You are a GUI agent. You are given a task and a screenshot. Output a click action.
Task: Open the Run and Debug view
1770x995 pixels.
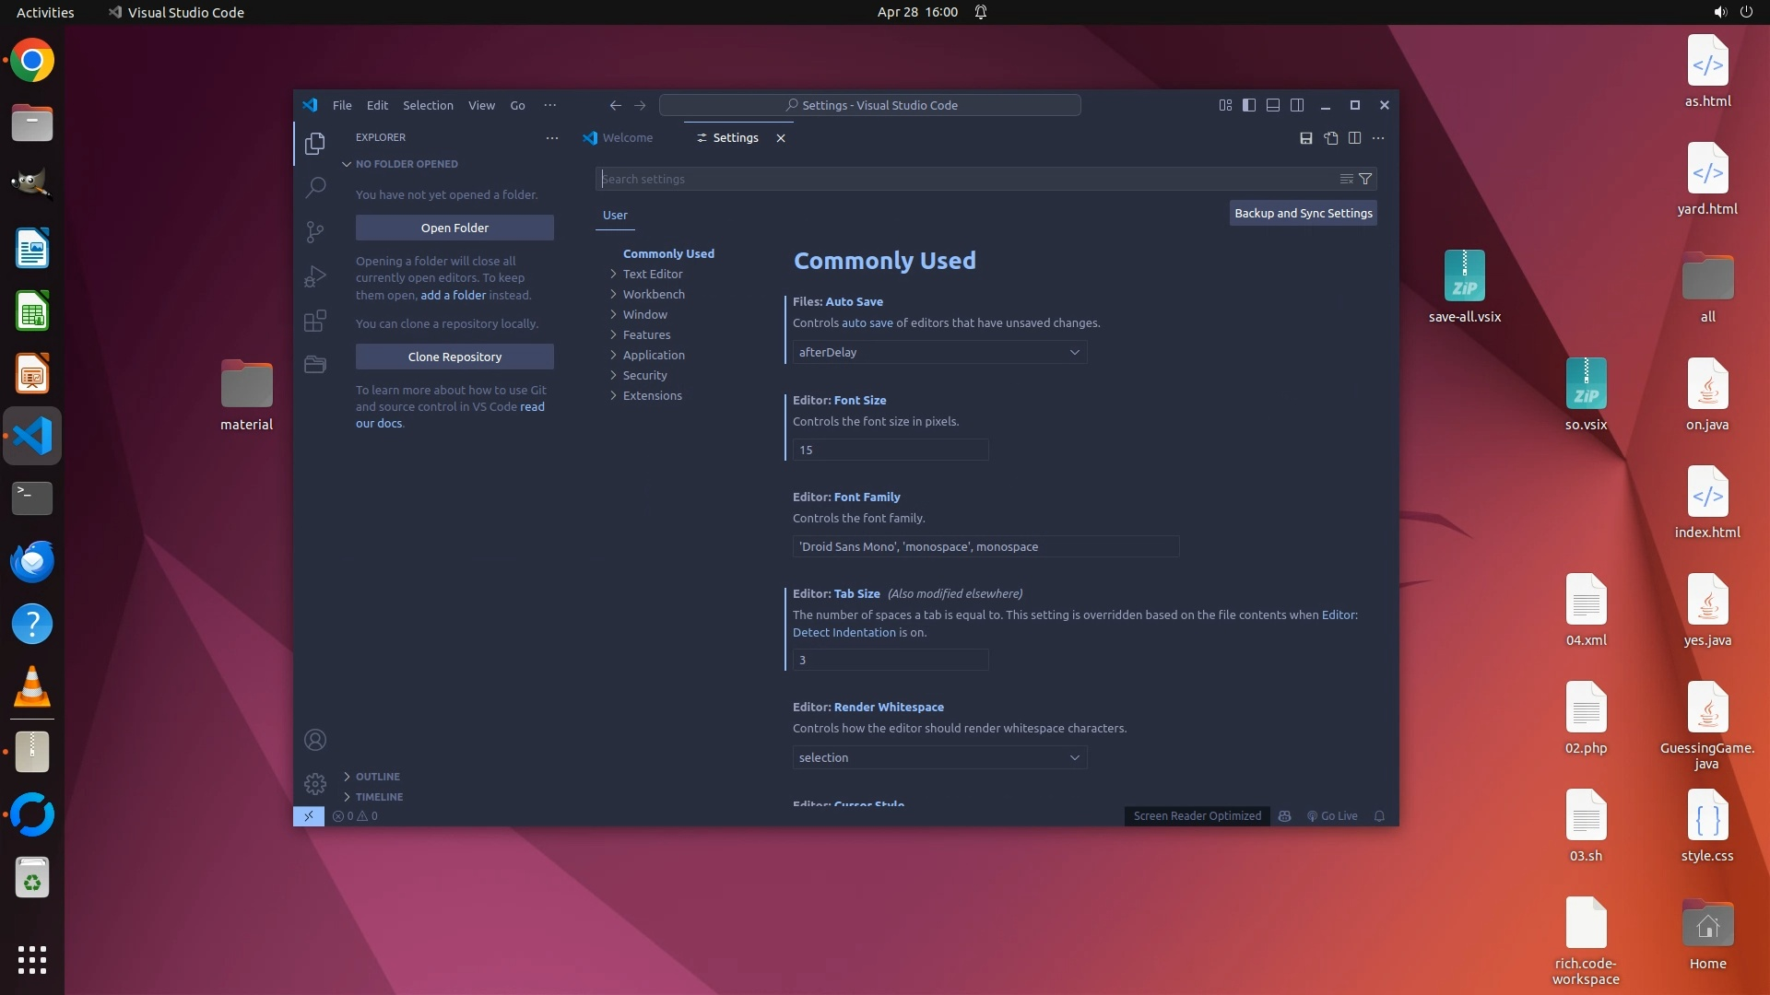[315, 276]
